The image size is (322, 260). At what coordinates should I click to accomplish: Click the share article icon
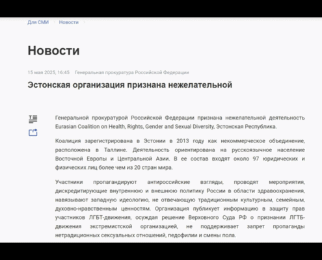pyautogui.click(x=33, y=133)
